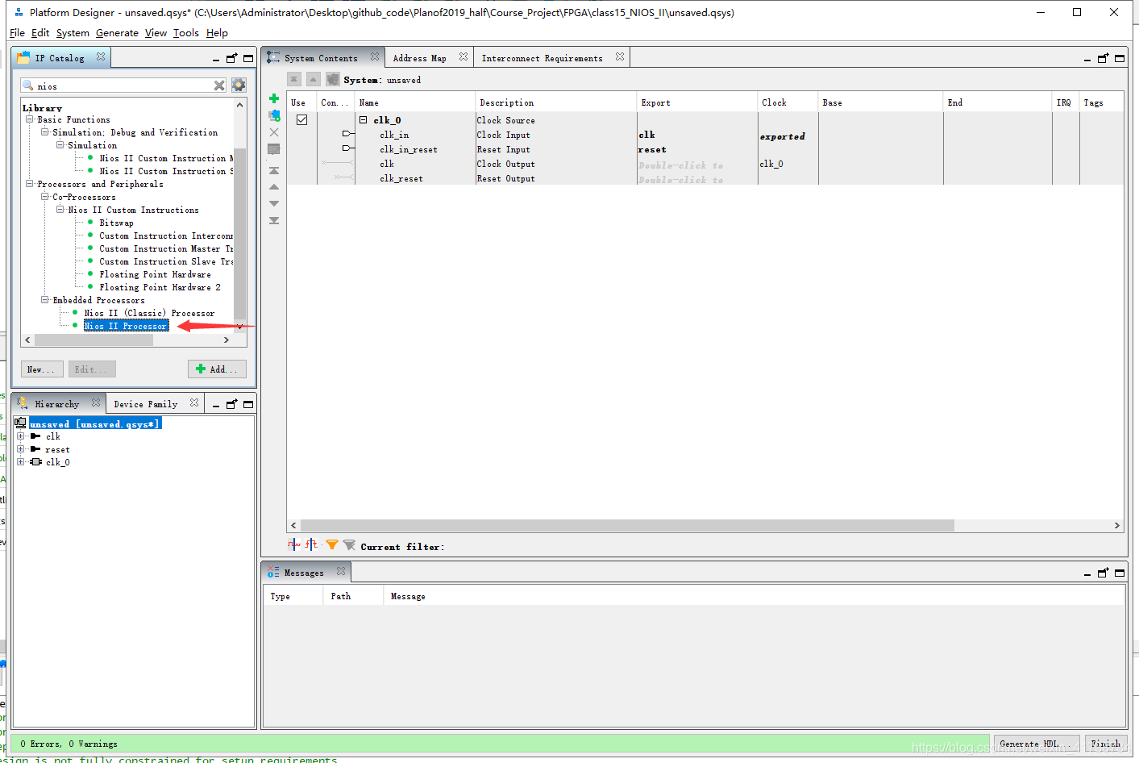Select Nios II (Classic) Processor in library

click(149, 313)
